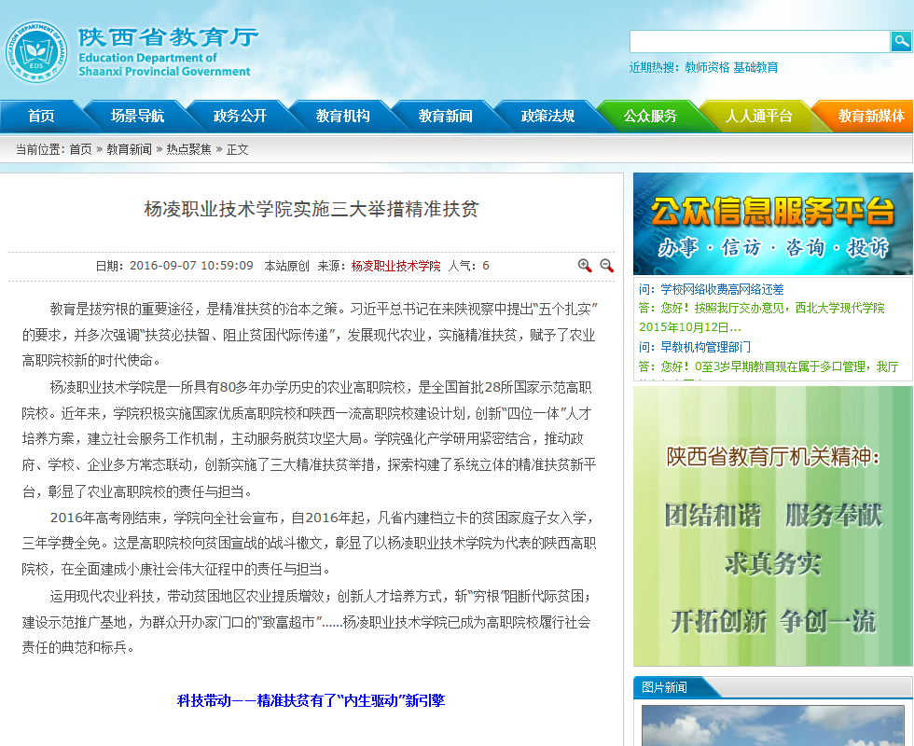914x746 pixels.
Task: Open the 首页 navigation tab
Action: [x=41, y=117]
